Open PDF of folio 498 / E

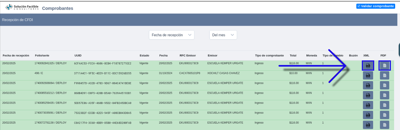[384, 75]
